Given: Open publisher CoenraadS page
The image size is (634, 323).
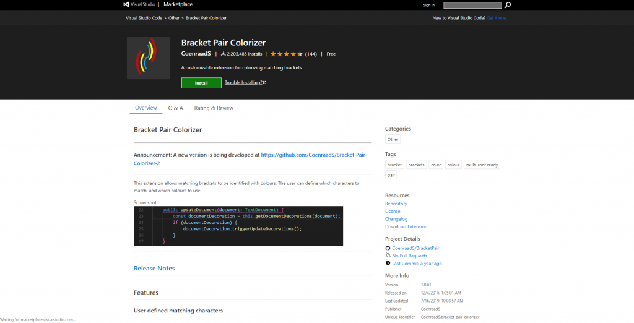Looking at the screenshot, I should pyautogui.click(x=196, y=54).
